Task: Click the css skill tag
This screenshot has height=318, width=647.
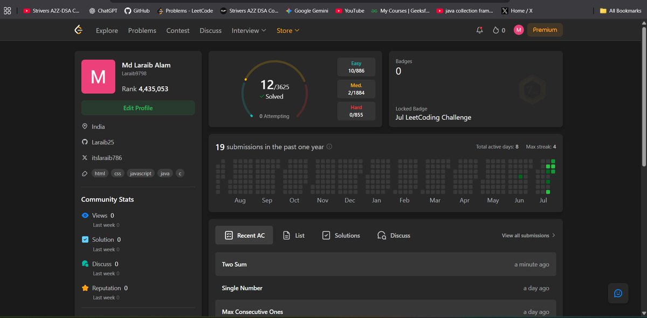Action: 118,174
